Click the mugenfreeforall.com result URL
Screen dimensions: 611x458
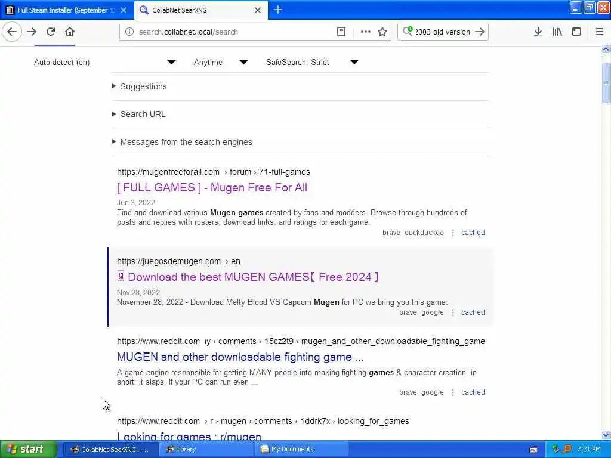point(214,172)
